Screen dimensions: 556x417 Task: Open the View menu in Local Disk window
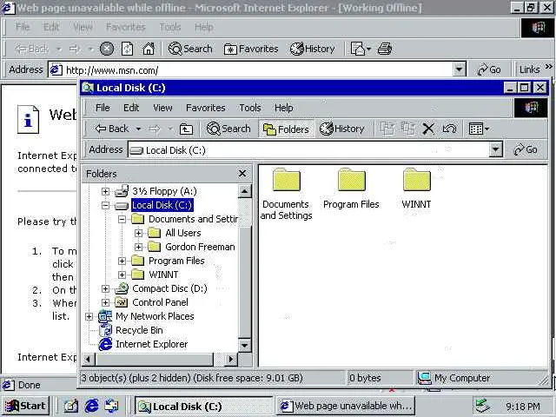click(x=162, y=108)
